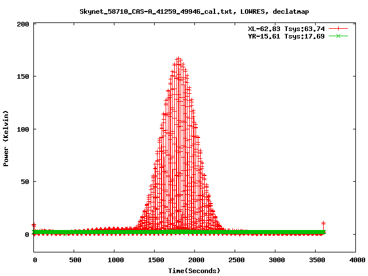Click the 500 x-axis tick label
Screen dimensions: 368x276
click(x=75, y=260)
